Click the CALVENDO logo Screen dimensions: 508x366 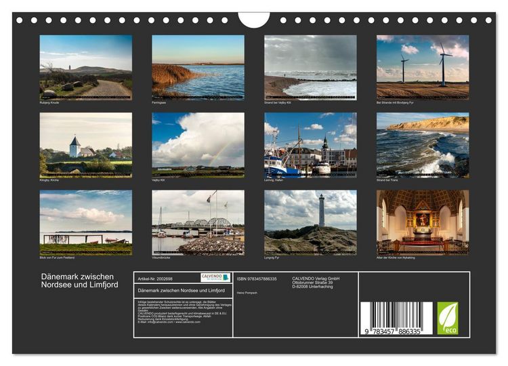[215, 277]
